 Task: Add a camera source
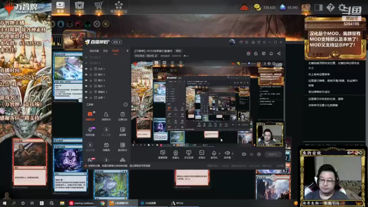pyautogui.click(x=176, y=155)
